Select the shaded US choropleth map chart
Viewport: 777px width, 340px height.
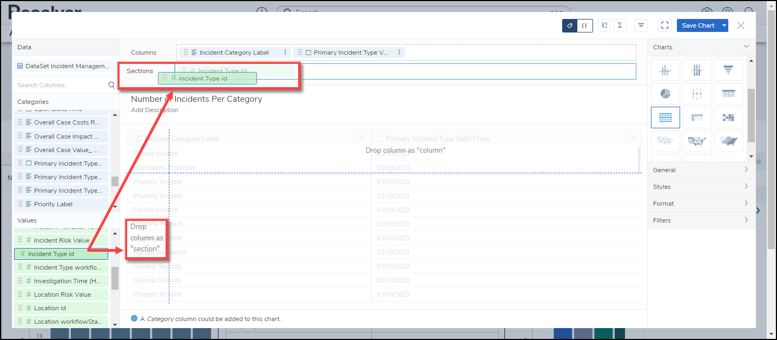pos(728,141)
